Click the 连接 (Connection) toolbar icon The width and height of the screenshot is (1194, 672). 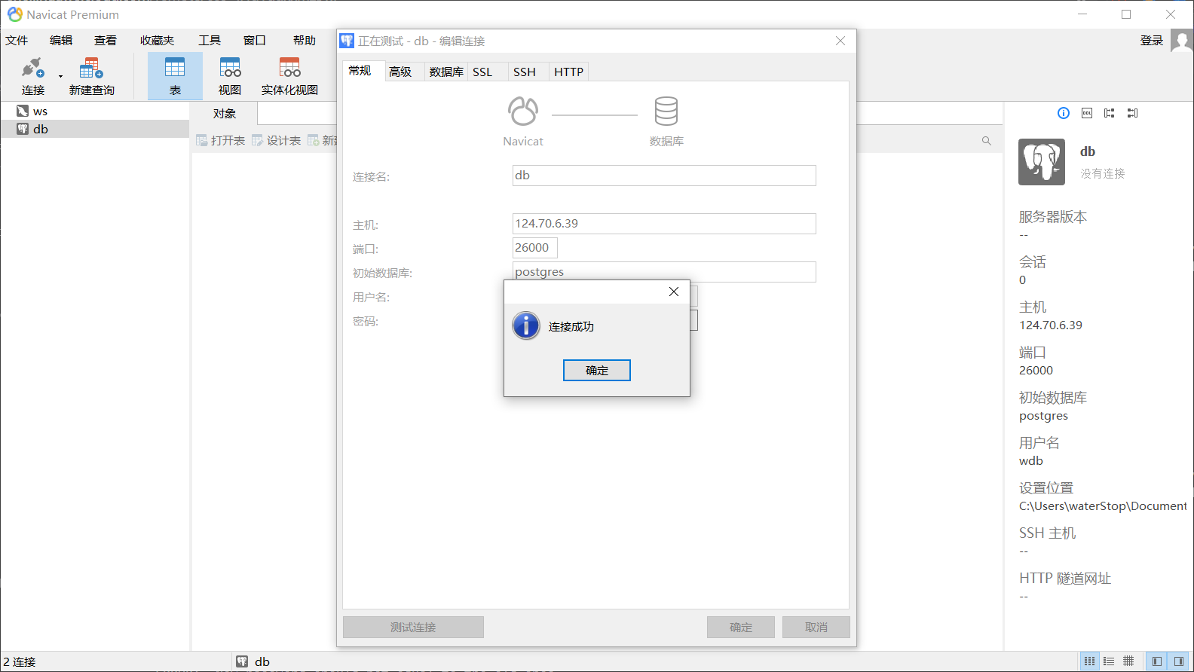(32, 76)
